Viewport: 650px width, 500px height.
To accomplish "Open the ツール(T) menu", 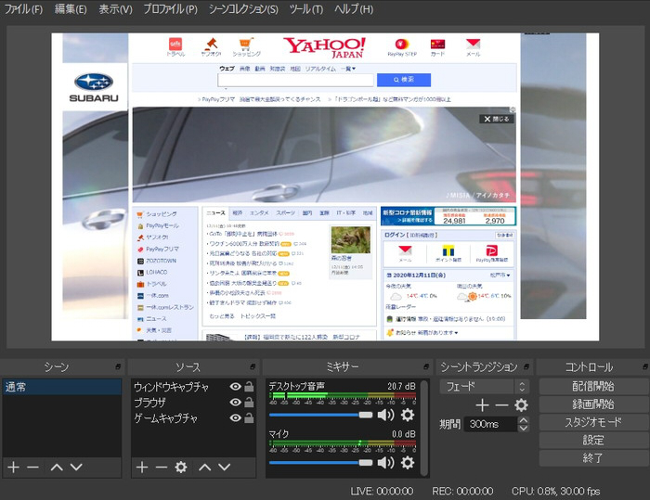I will pyautogui.click(x=305, y=9).
